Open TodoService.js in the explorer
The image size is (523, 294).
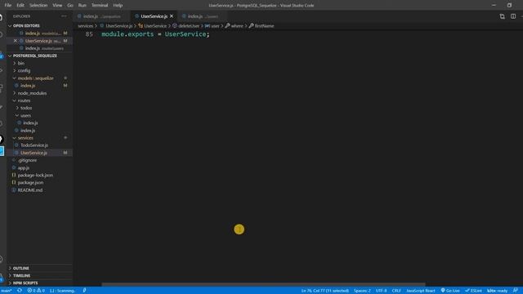coord(39,145)
